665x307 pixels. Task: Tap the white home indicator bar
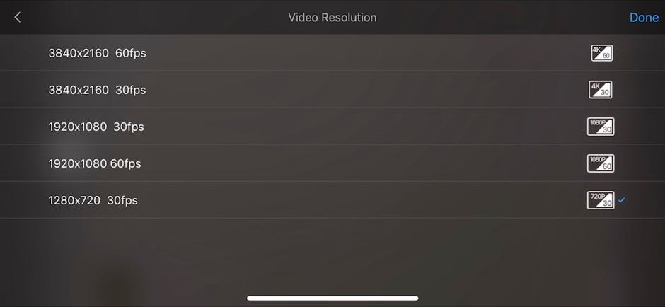coord(332,298)
